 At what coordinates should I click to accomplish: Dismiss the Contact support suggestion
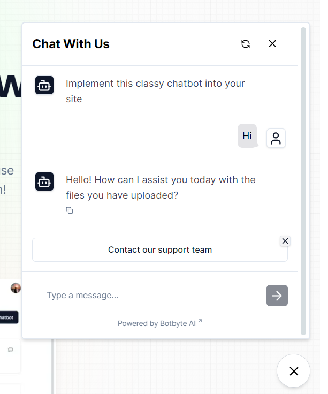coord(285,241)
